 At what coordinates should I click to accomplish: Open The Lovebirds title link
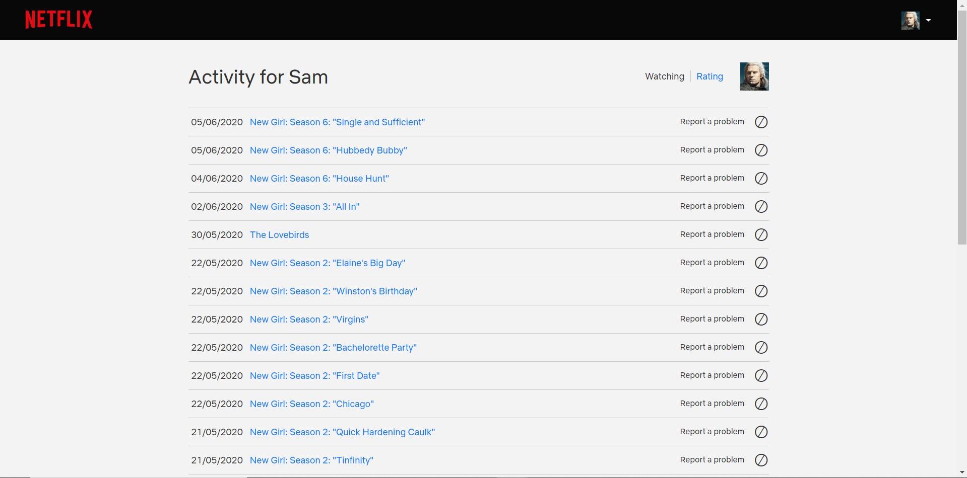(x=279, y=235)
